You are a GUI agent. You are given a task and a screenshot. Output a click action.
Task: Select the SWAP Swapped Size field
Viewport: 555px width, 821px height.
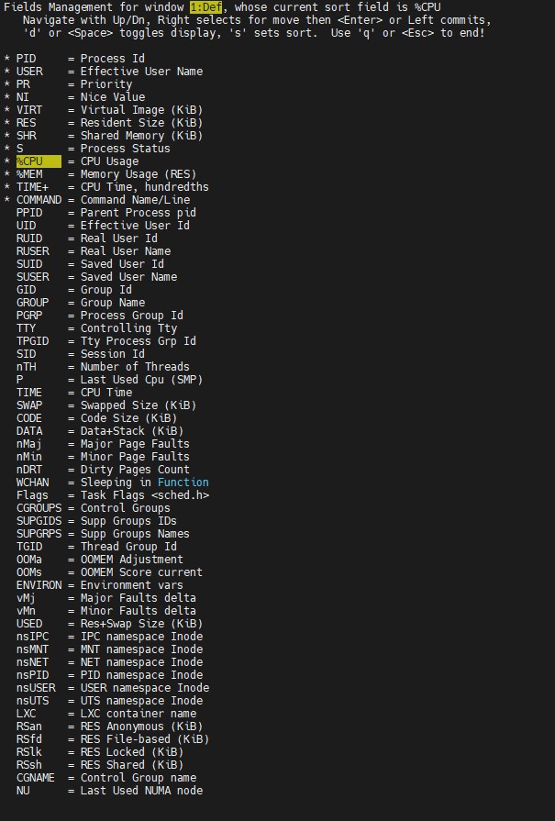pyautogui.click(x=29, y=405)
